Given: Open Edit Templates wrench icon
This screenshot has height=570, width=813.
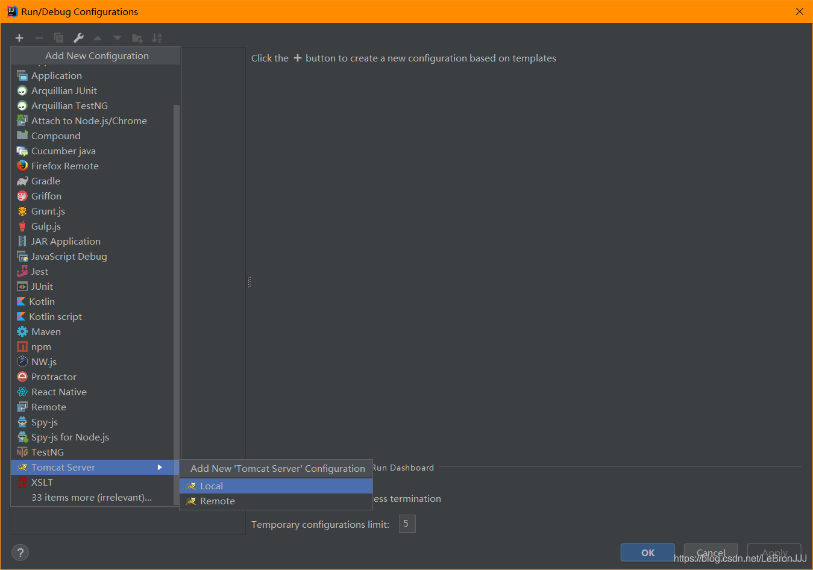Looking at the screenshot, I should 78,38.
